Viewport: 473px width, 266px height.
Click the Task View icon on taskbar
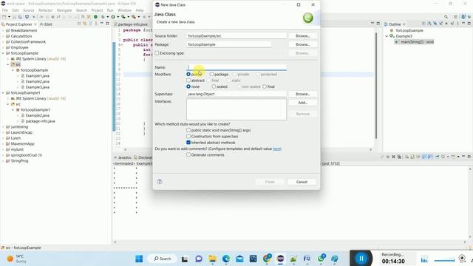pos(185,259)
